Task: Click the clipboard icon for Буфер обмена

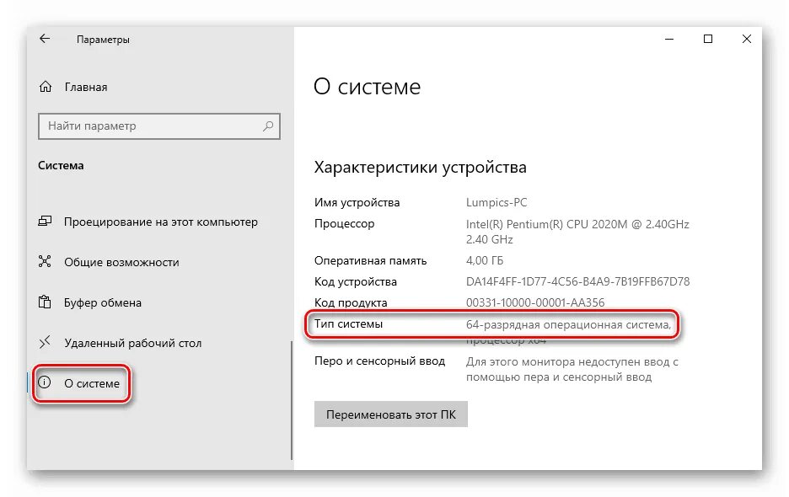Action: (x=45, y=302)
